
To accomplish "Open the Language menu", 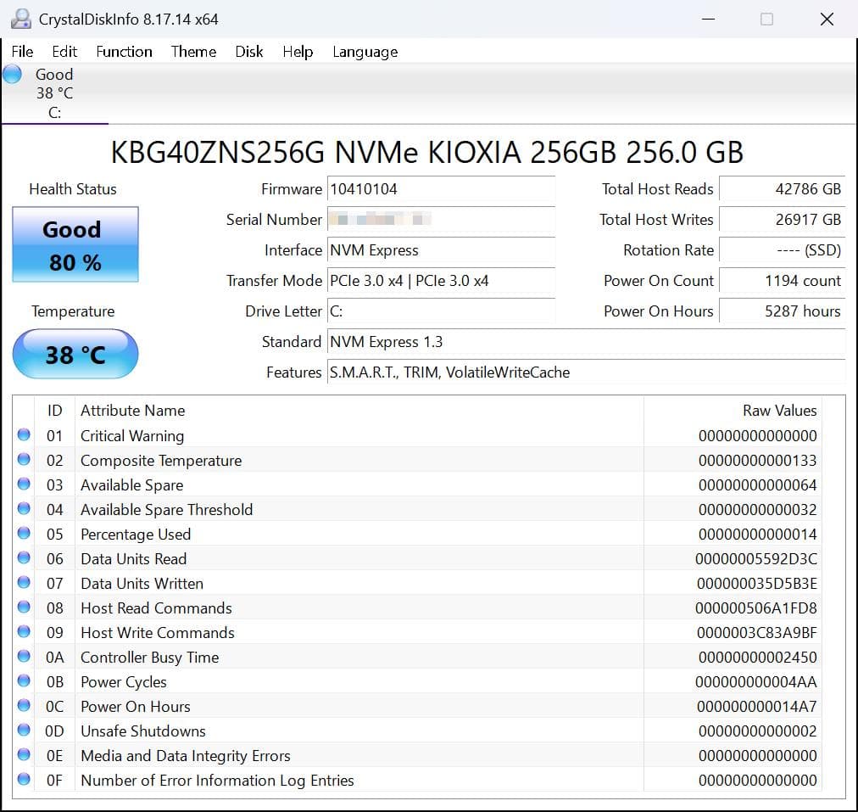I will pos(365,52).
